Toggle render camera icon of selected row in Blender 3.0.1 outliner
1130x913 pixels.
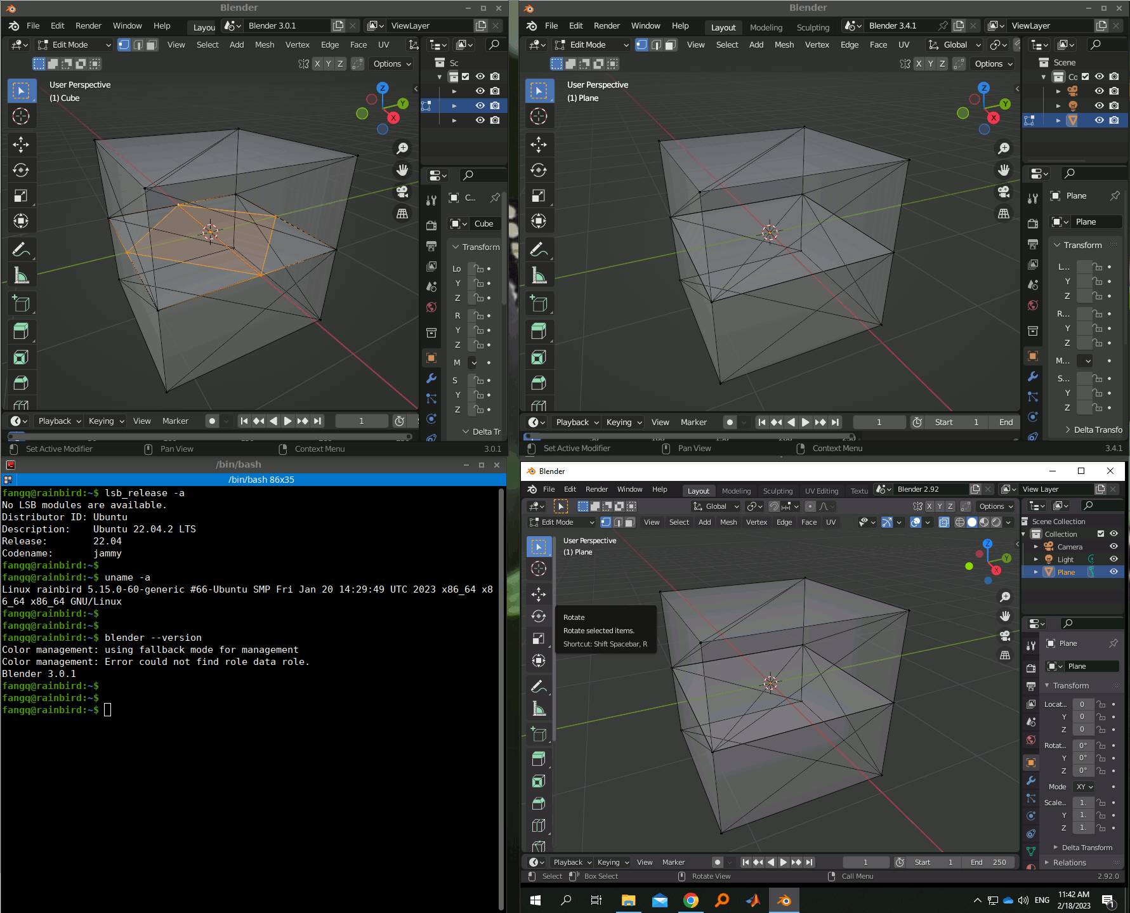(495, 105)
